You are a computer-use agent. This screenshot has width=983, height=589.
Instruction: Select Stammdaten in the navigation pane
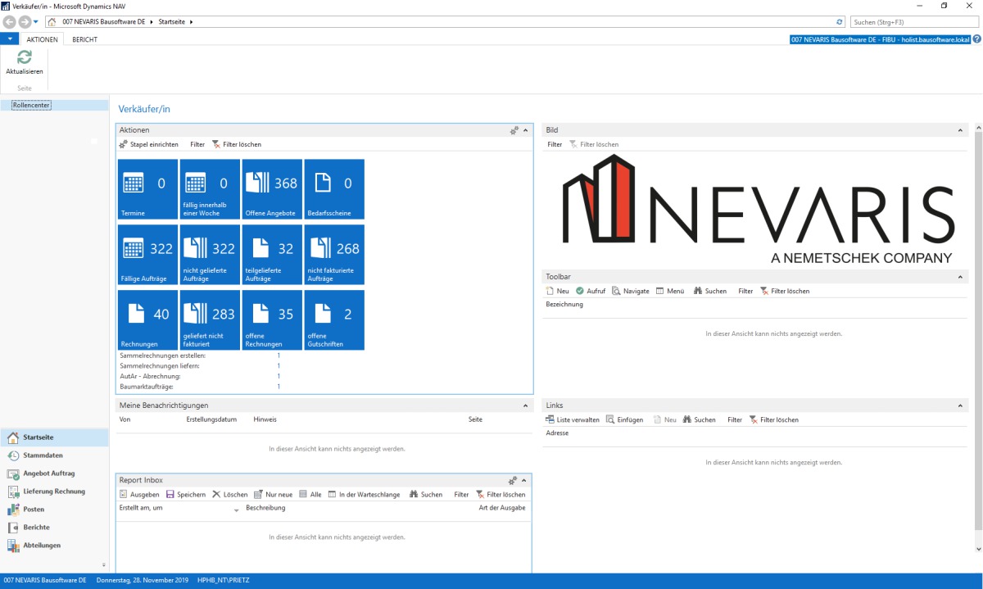pyautogui.click(x=45, y=455)
